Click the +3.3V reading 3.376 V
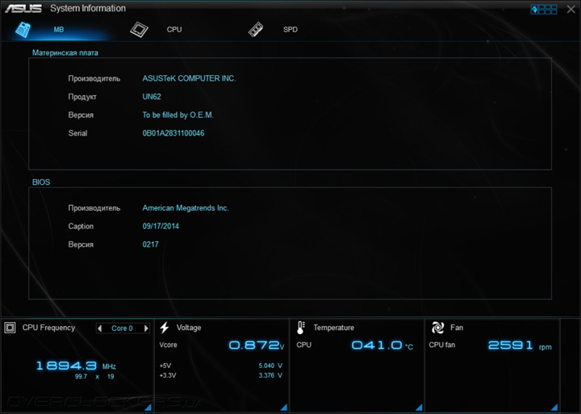This screenshot has width=581, height=414. click(270, 375)
